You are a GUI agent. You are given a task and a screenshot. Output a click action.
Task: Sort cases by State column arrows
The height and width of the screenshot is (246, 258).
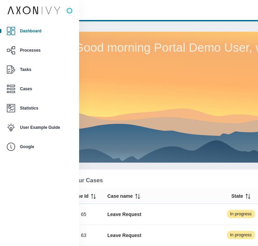[x=248, y=196]
